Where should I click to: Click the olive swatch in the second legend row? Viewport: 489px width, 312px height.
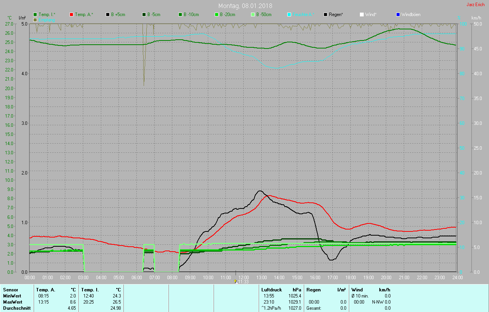(x=35, y=19)
